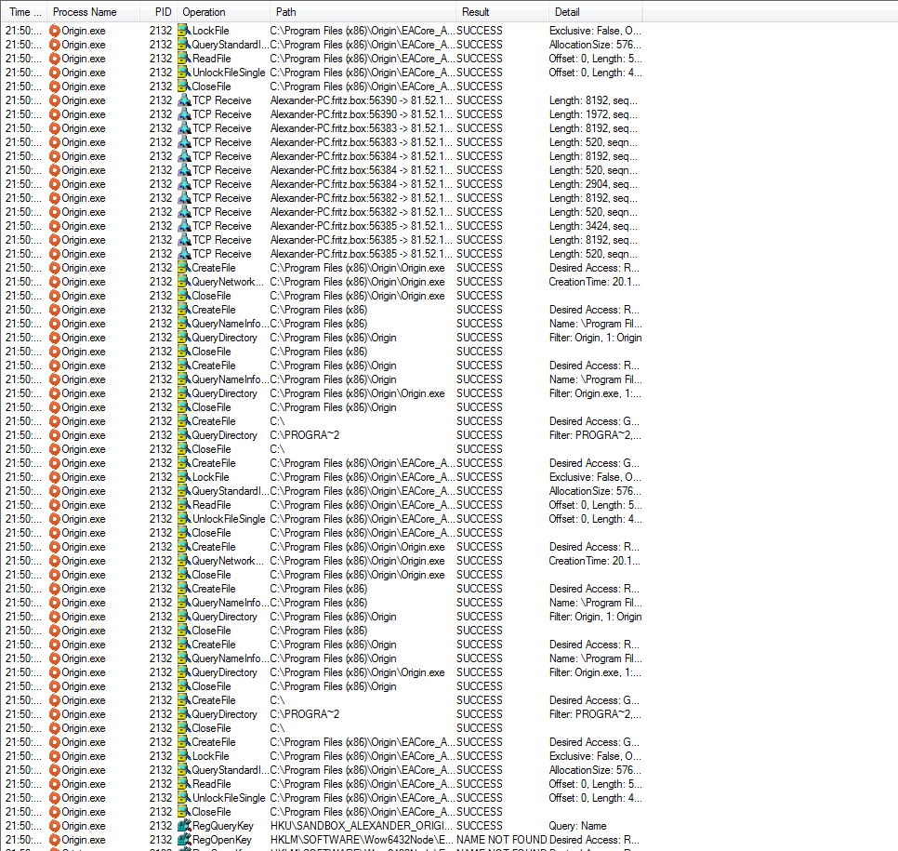898x851 pixels.
Task: Click the Origin.exe icon in the RegOpenKey row
Action: pos(55,840)
